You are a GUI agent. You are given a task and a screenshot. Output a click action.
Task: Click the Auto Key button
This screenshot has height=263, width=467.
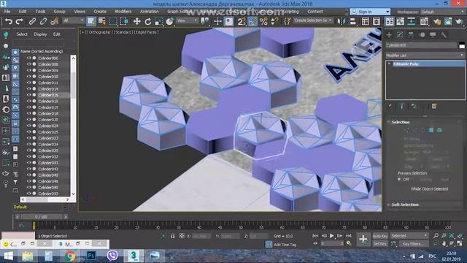tap(380, 236)
